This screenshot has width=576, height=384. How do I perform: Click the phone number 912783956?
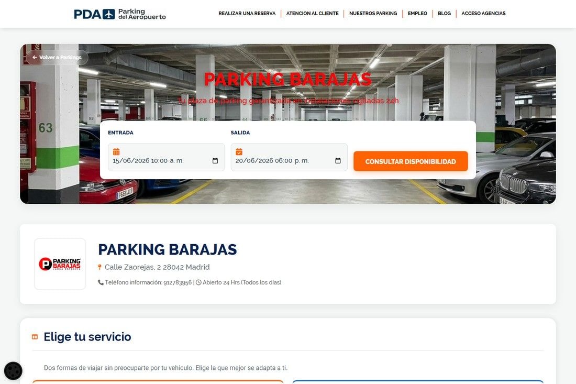tap(178, 282)
